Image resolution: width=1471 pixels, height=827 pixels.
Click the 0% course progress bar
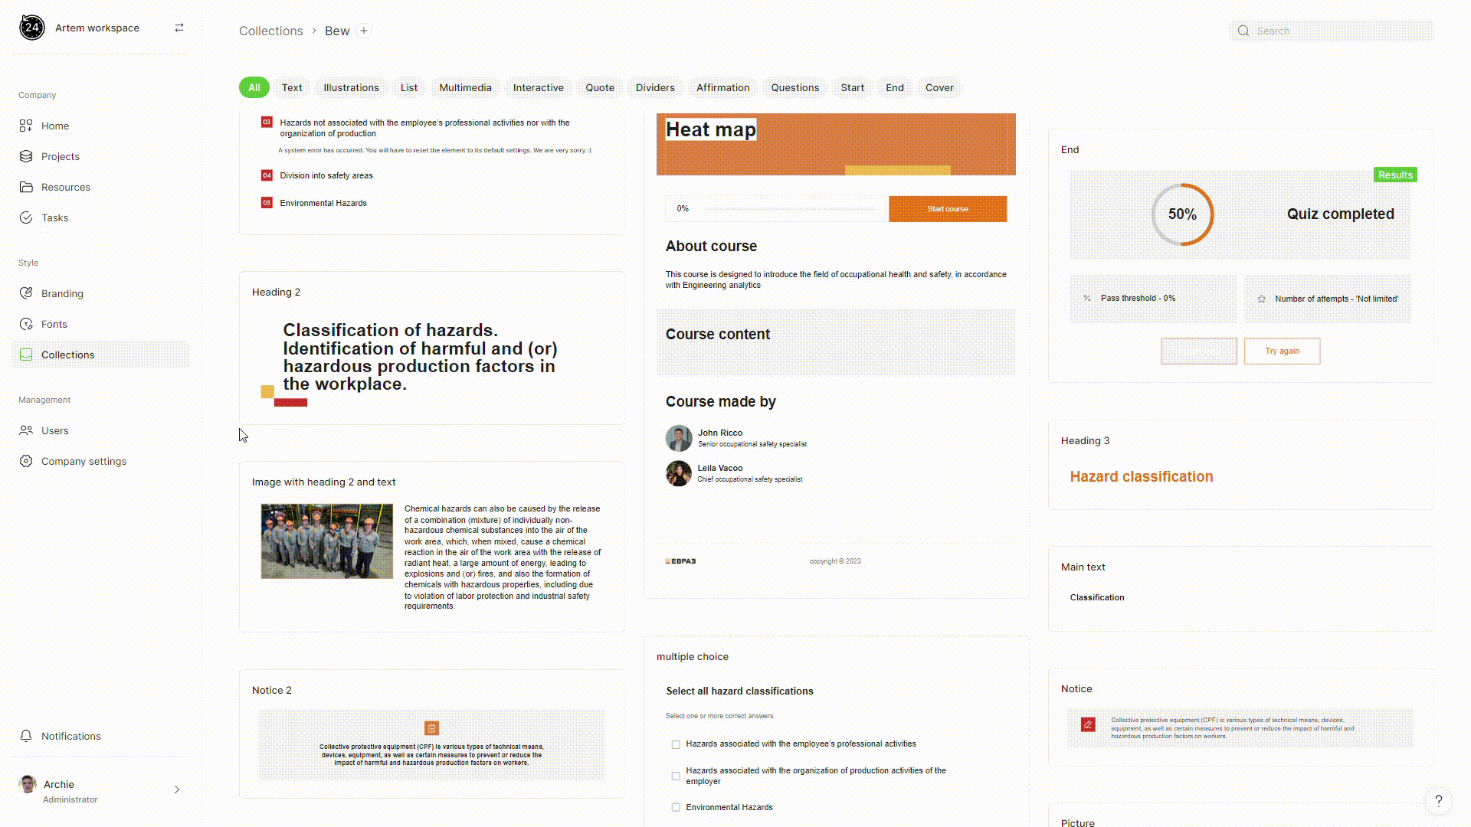tap(789, 209)
